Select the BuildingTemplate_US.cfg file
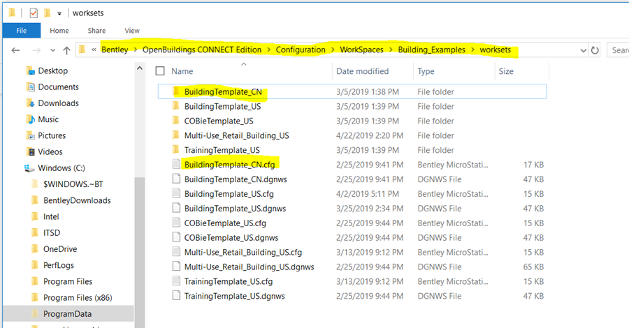This screenshot has height=328, width=629. (229, 194)
